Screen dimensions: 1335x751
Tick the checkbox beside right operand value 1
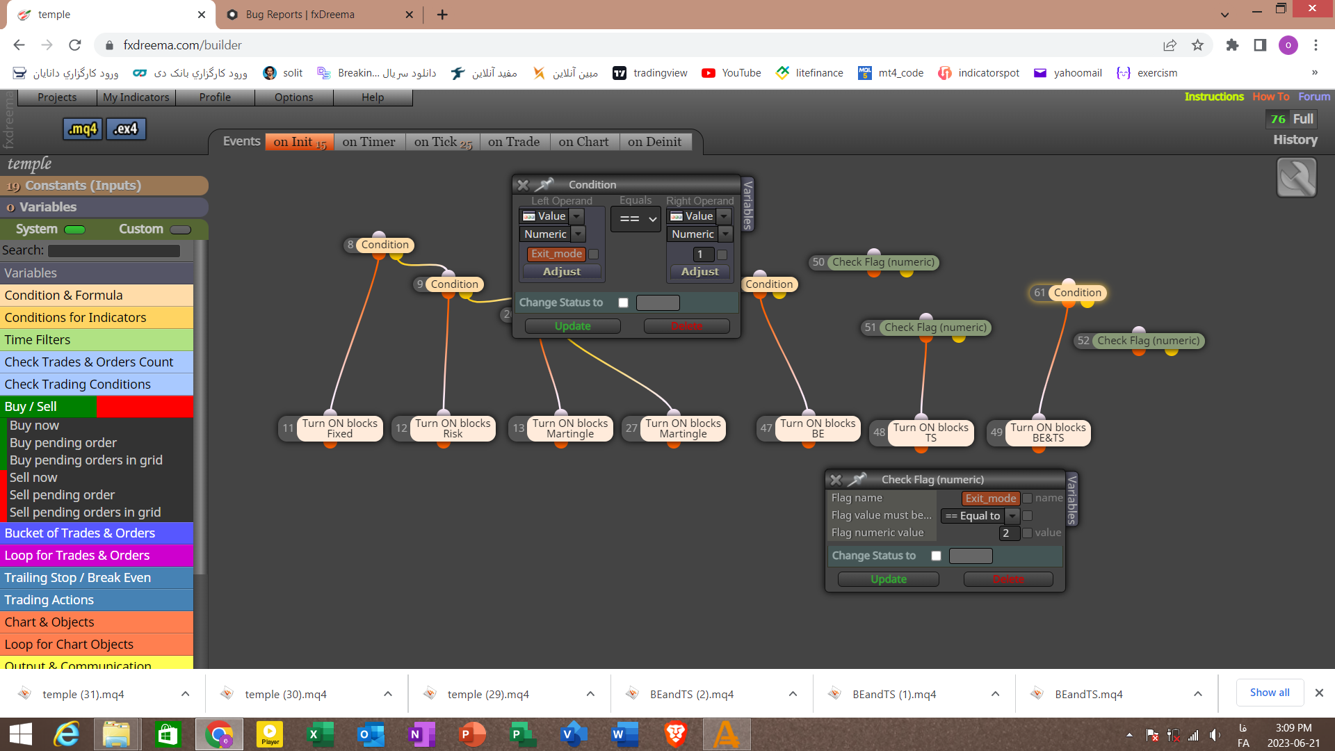click(722, 255)
